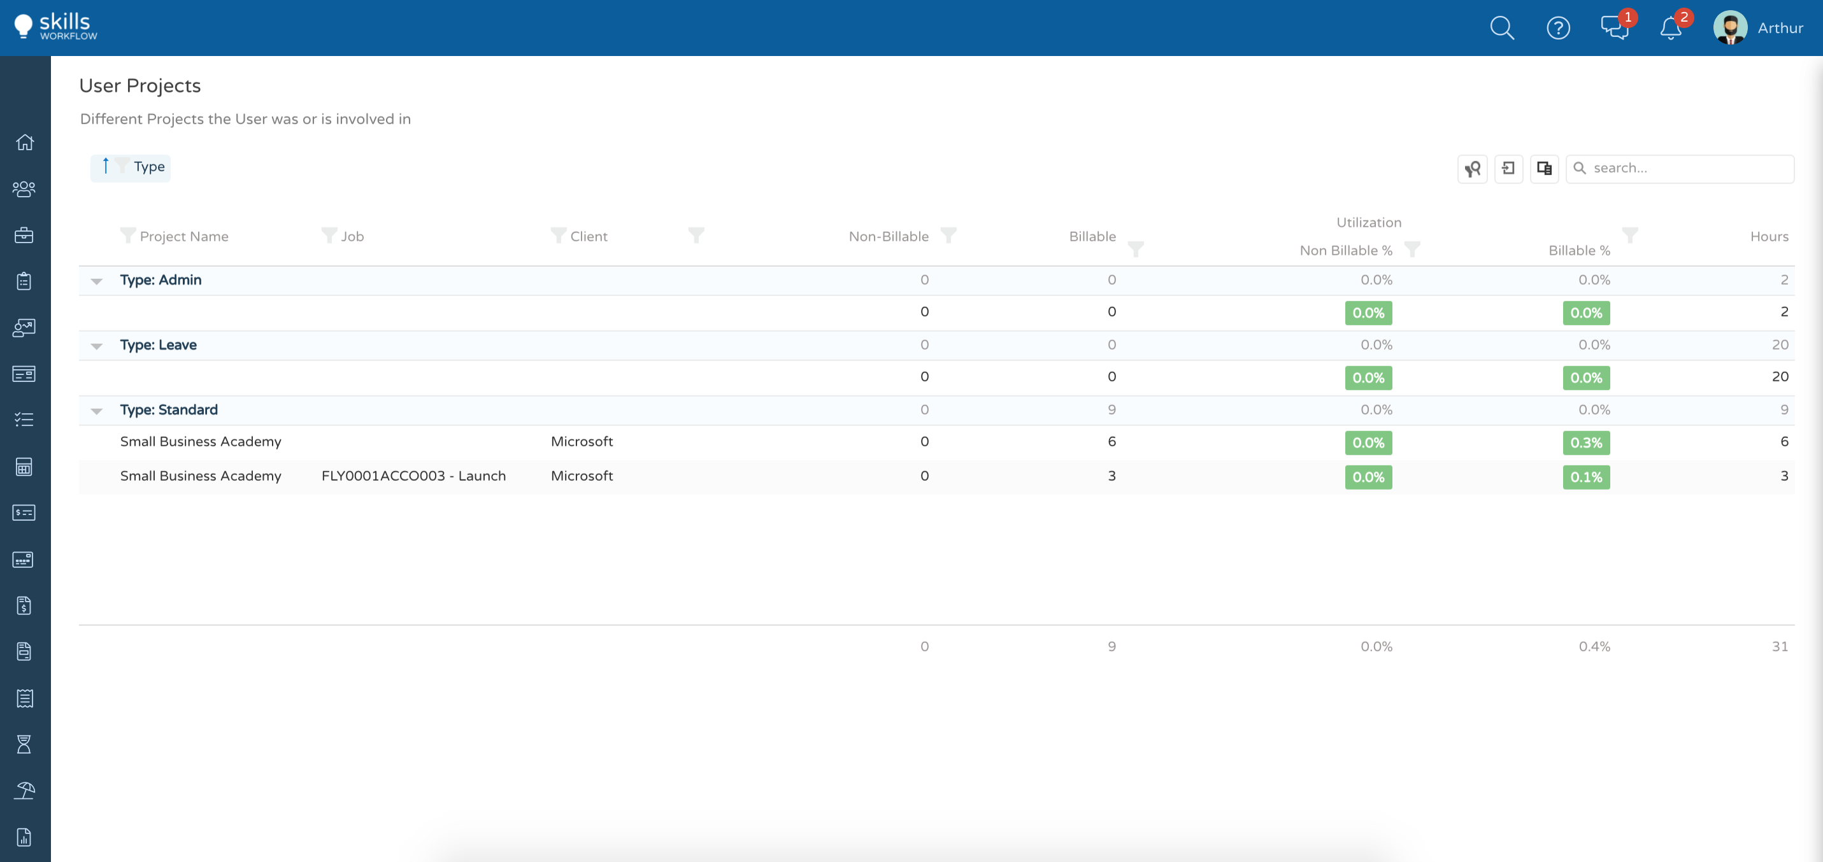Open the Project Name column filter
This screenshot has width=1823, height=862.
tap(128, 236)
